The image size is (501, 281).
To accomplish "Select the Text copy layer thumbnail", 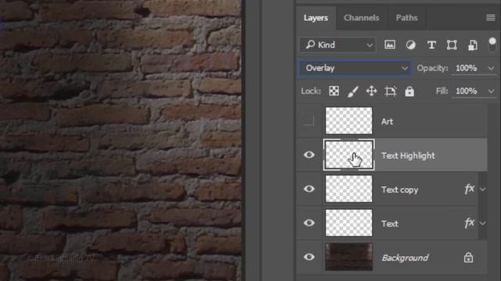I will (348, 189).
